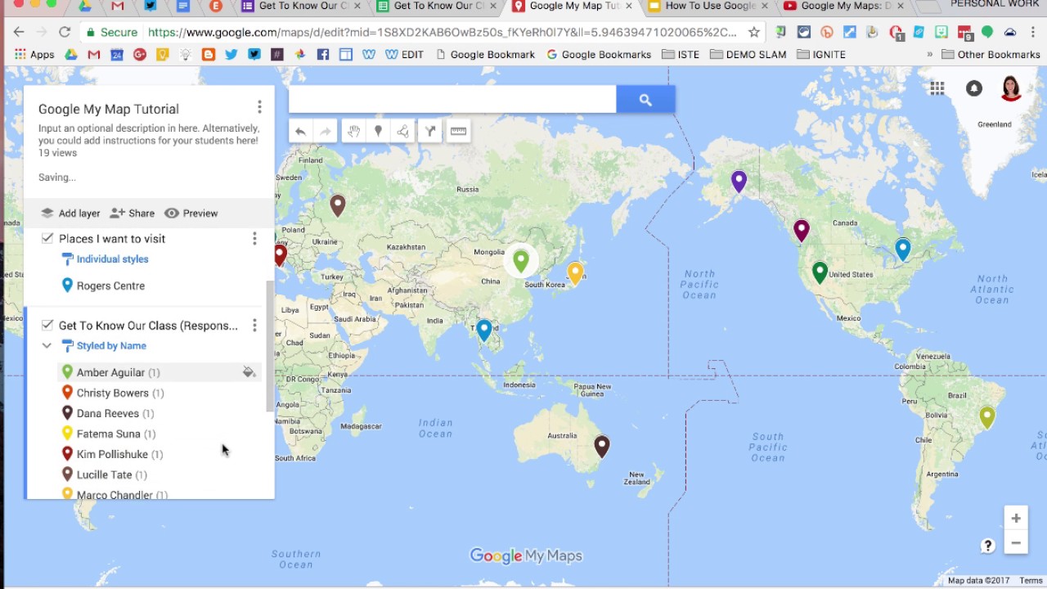
Task: Open Google notifications bell
Action: click(973, 88)
